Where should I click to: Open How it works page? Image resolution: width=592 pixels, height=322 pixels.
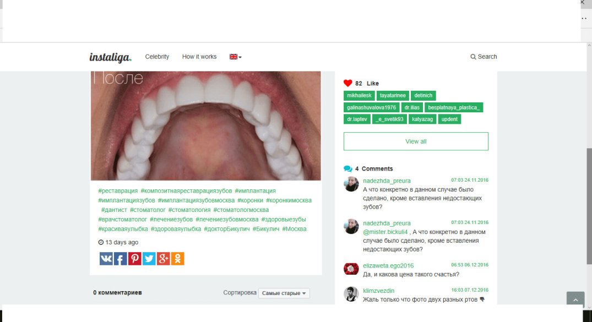(199, 57)
